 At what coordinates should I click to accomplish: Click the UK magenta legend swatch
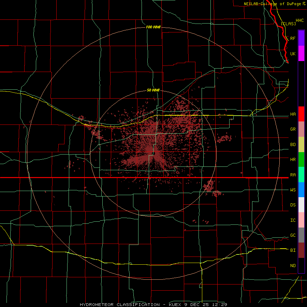tap(301, 54)
